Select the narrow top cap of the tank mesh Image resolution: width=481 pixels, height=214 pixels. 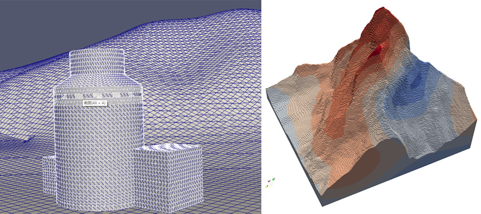97,64
